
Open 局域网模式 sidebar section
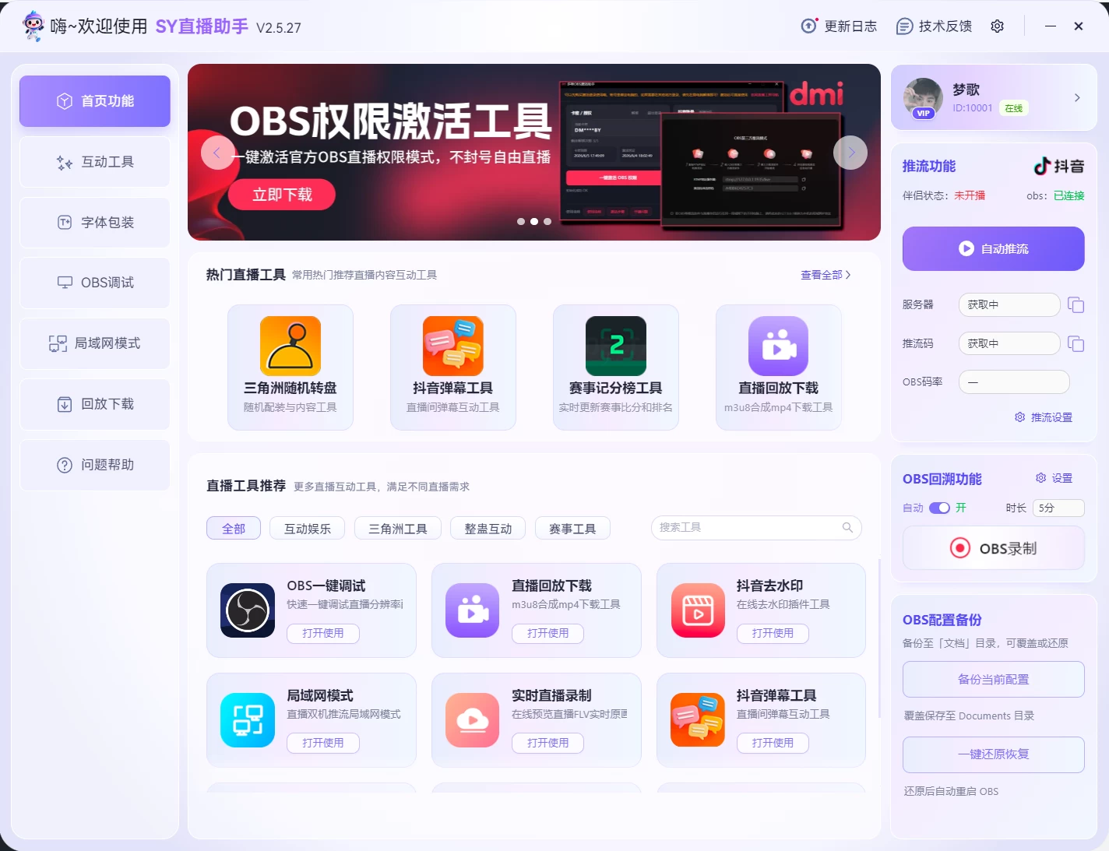[x=95, y=343]
